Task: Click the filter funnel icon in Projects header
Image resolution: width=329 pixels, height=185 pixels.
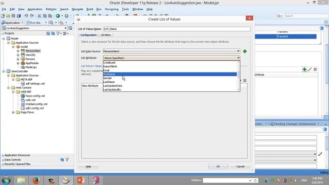Action: (x=58, y=33)
